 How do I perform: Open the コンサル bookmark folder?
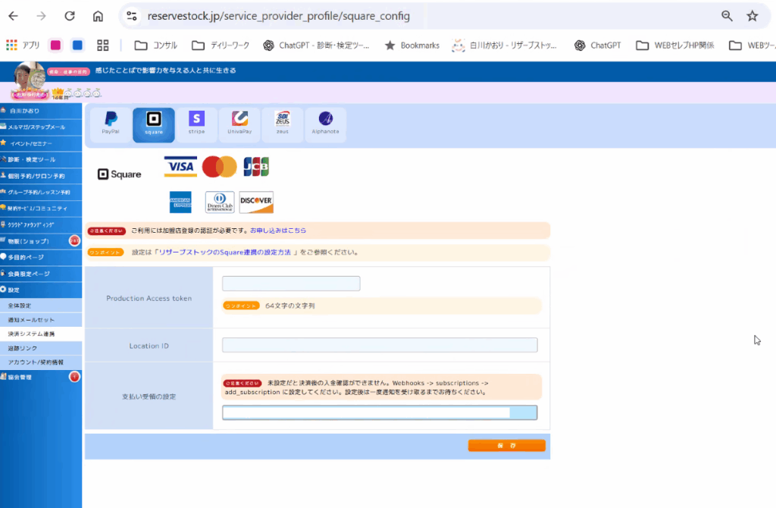tap(156, 45)
